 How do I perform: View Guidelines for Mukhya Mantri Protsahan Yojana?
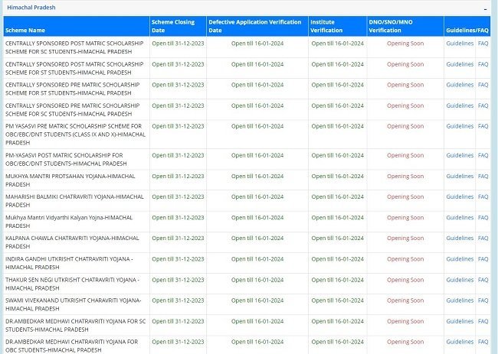(460, 176)
